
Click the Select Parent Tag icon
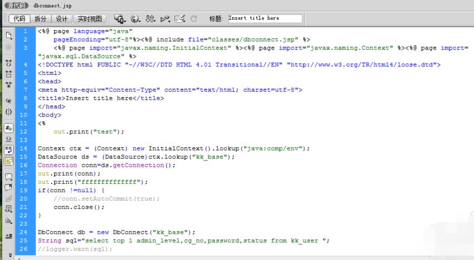8,101
